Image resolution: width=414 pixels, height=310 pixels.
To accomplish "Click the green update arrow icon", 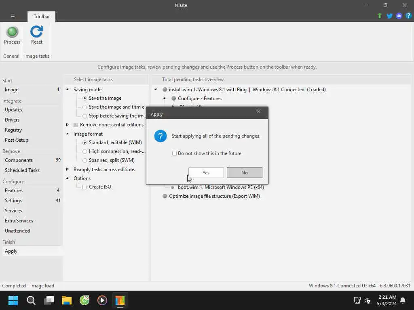I will click(380, 16).
